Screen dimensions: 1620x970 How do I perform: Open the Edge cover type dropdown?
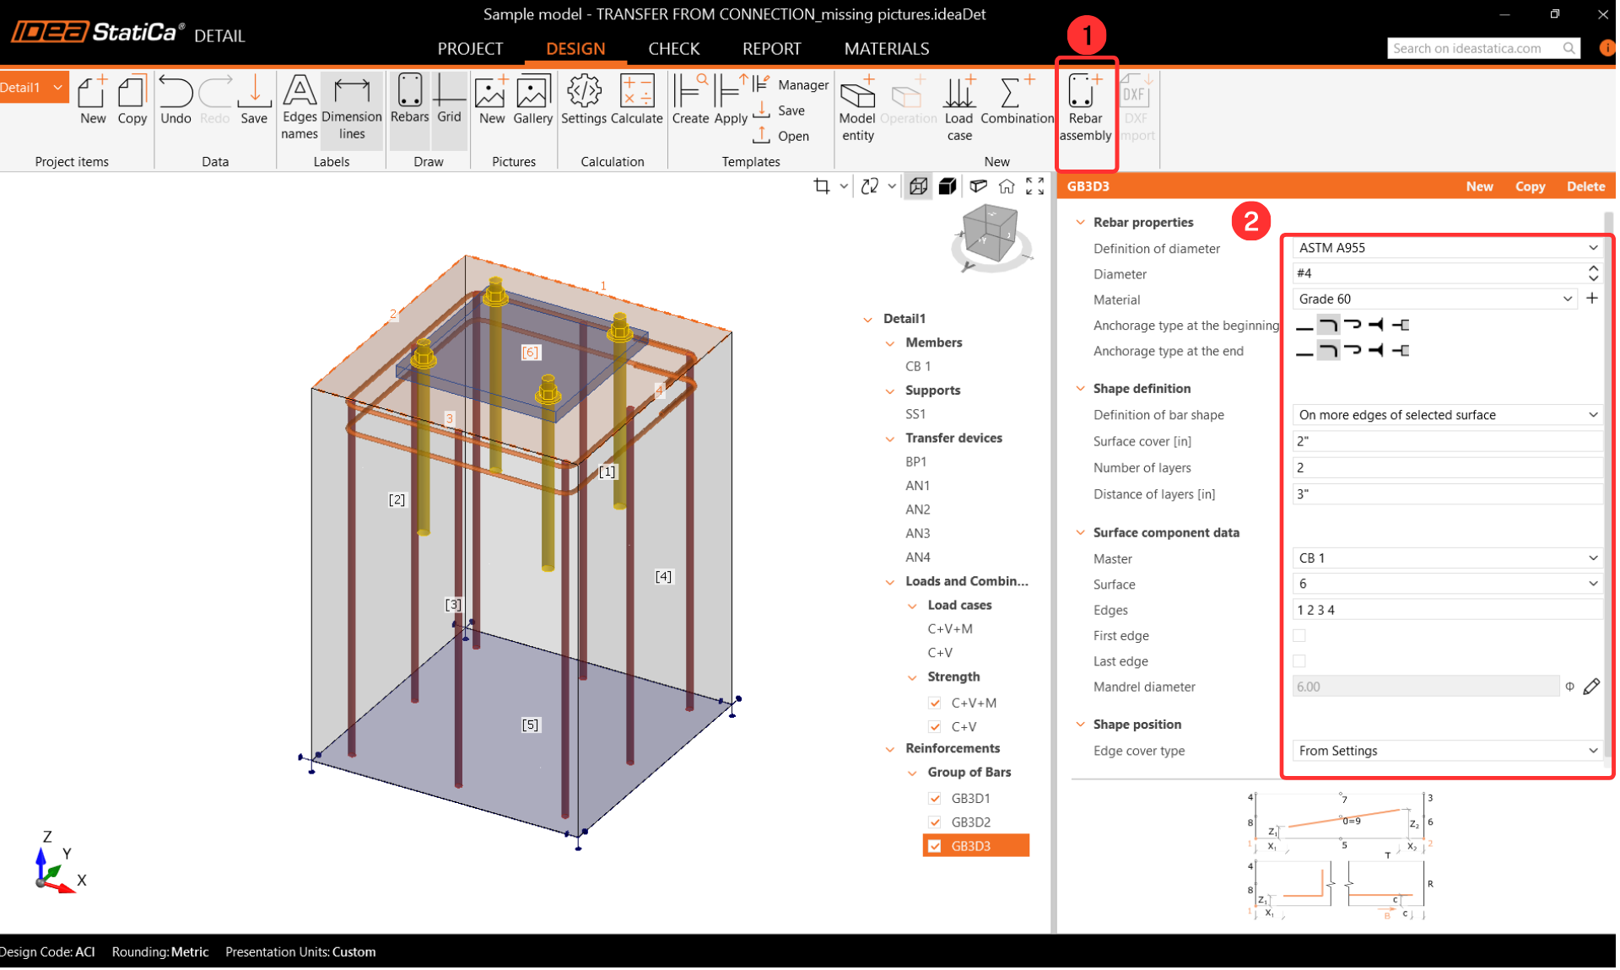pyautogui.click(x=1446, y=752)
